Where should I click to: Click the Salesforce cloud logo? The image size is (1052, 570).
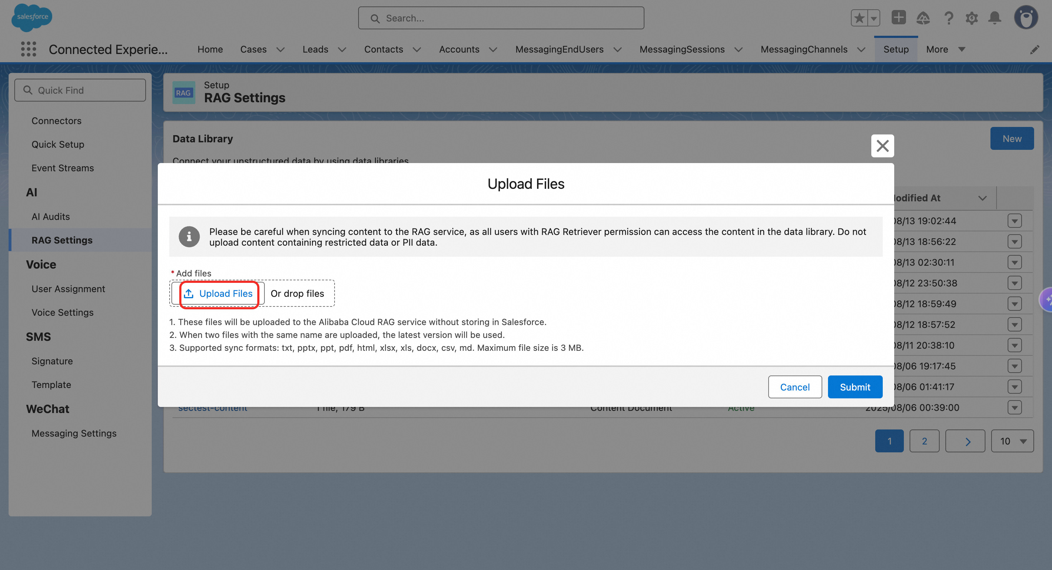[32, 18]
